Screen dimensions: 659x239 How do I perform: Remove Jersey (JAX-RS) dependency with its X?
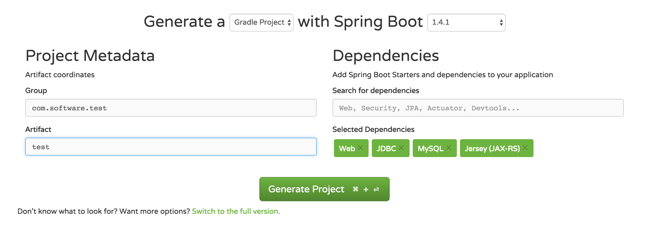point(525,148)
